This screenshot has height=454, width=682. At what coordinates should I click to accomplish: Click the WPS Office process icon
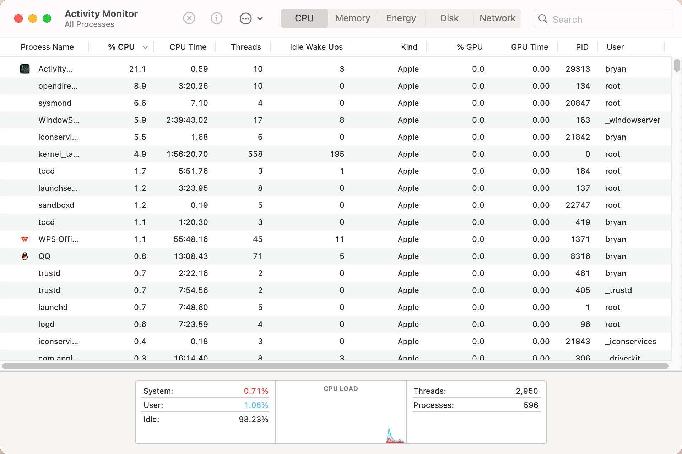click(25, 239)
